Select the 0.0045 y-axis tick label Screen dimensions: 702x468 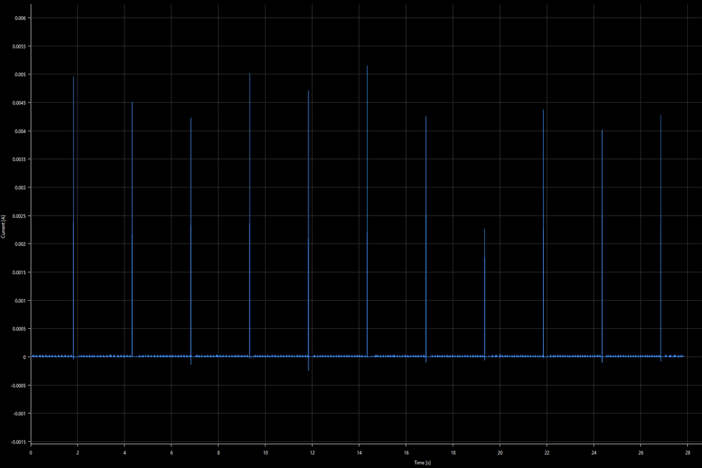(19, 103)
